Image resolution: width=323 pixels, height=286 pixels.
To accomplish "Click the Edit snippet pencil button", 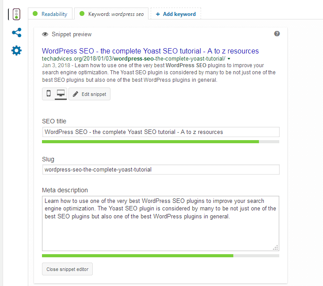I will tap(89, 94).
